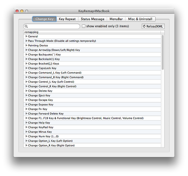Select 'Change Eject Key' row text
Image resolution: width=188 pixels, height=176 pixels.
coord(39,95)
